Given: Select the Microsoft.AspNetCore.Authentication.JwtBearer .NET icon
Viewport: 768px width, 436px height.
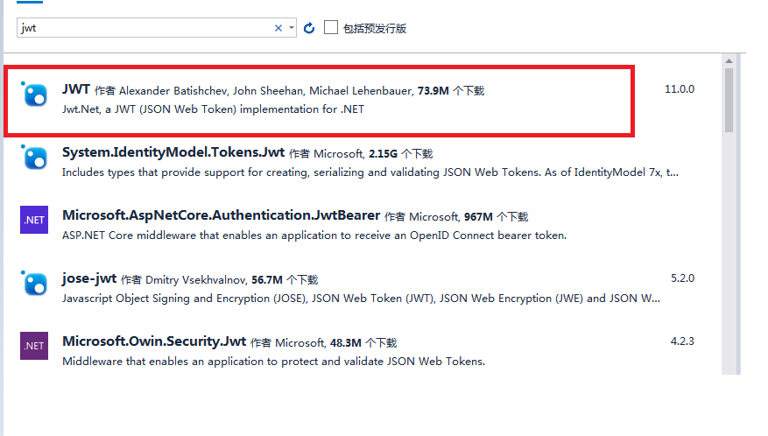Looking at the screenshot, I should tap(34, 220).
